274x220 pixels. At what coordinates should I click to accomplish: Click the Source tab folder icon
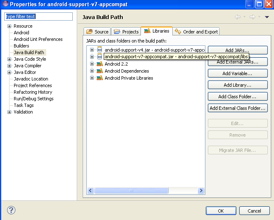(89, 31)
